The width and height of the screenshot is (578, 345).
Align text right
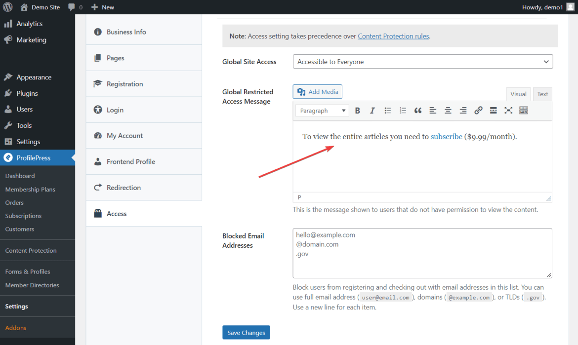coord(463,111)
